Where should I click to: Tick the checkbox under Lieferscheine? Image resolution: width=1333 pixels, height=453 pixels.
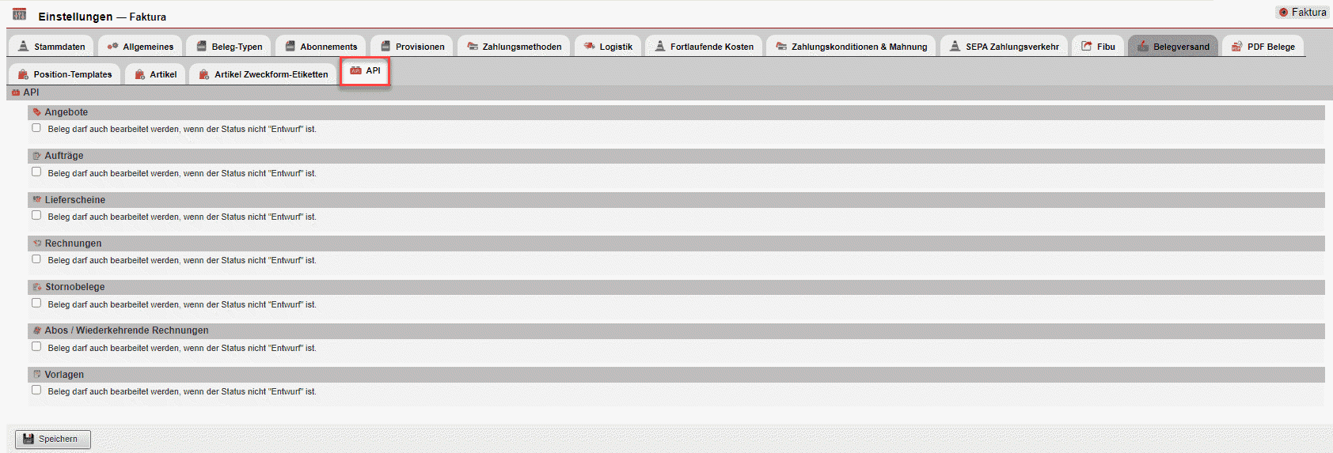(x=36, y=216)
